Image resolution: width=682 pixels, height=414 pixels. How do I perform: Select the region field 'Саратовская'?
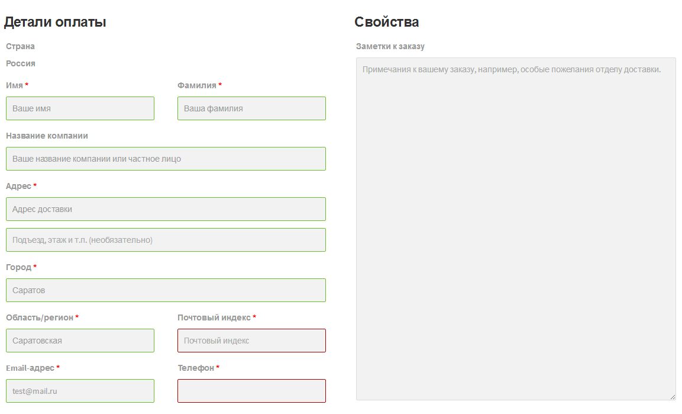(80, 341)
